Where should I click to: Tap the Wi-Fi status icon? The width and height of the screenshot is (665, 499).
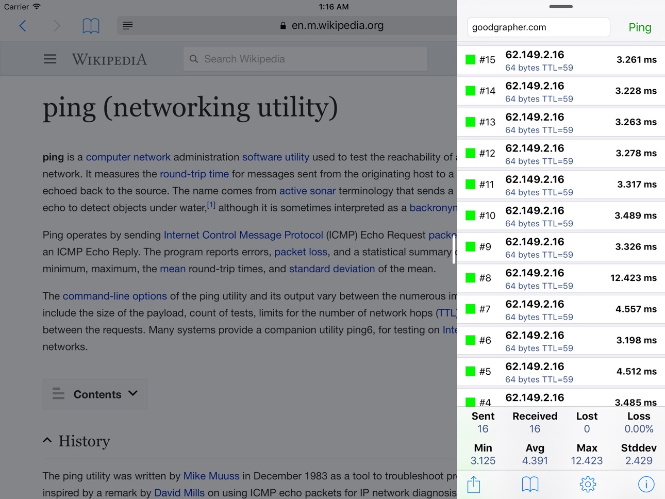37,7
